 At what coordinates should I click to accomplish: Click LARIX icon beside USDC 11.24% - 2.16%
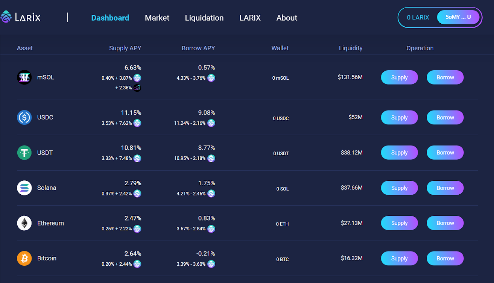211,123
